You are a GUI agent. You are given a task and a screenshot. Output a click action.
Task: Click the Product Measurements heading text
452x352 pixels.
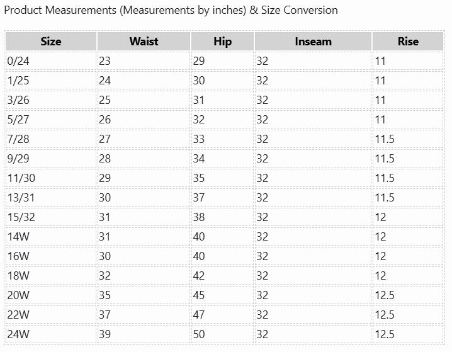171,10
